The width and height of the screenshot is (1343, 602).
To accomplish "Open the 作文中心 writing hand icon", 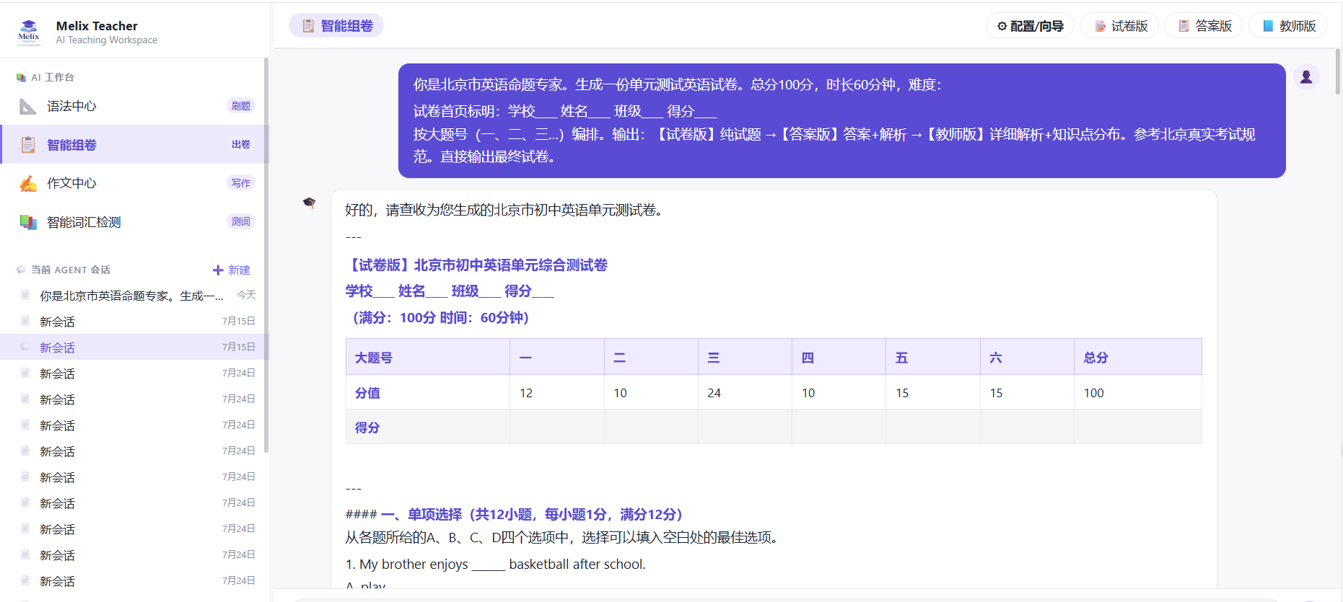I will click(28, 184).
